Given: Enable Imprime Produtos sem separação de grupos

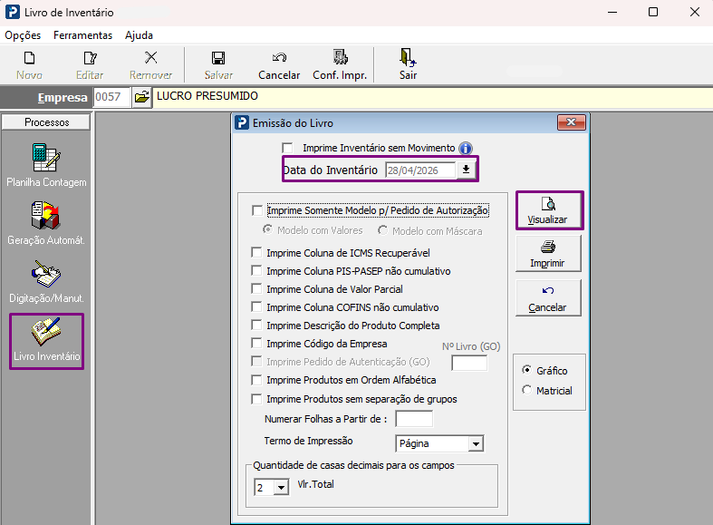Looking at the screenshot, I should [256, 399].
